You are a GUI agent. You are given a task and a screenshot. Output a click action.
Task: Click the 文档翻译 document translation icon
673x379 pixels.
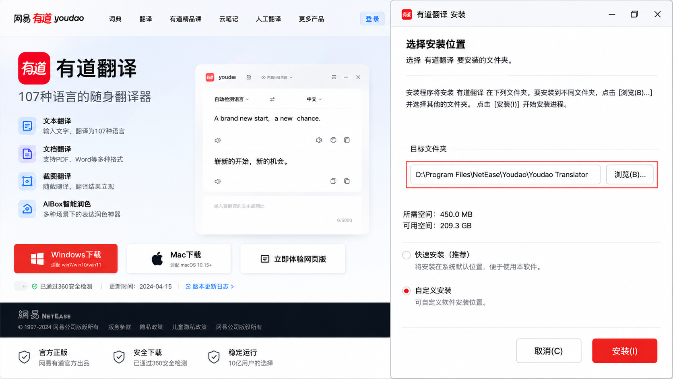pos(27,153)
